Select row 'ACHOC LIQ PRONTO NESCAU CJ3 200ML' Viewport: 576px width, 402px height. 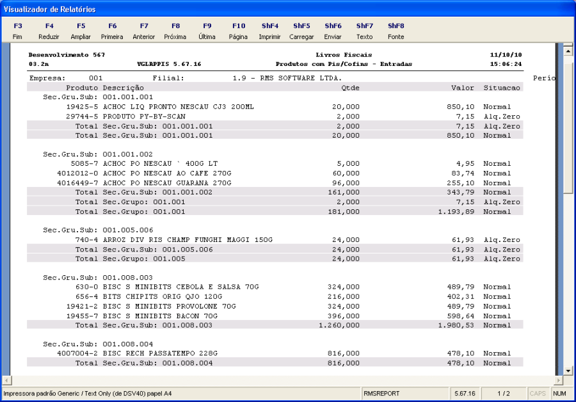pyautogui.click(x=275, y=107)
